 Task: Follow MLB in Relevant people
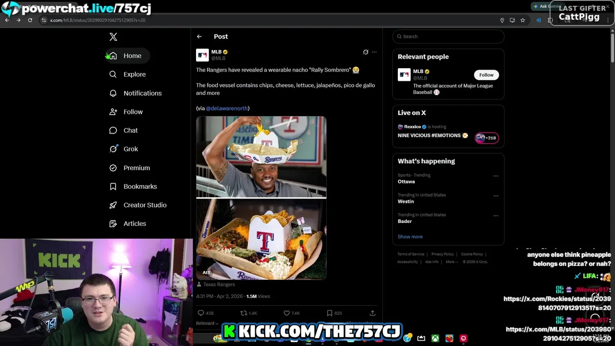point(486,75)
